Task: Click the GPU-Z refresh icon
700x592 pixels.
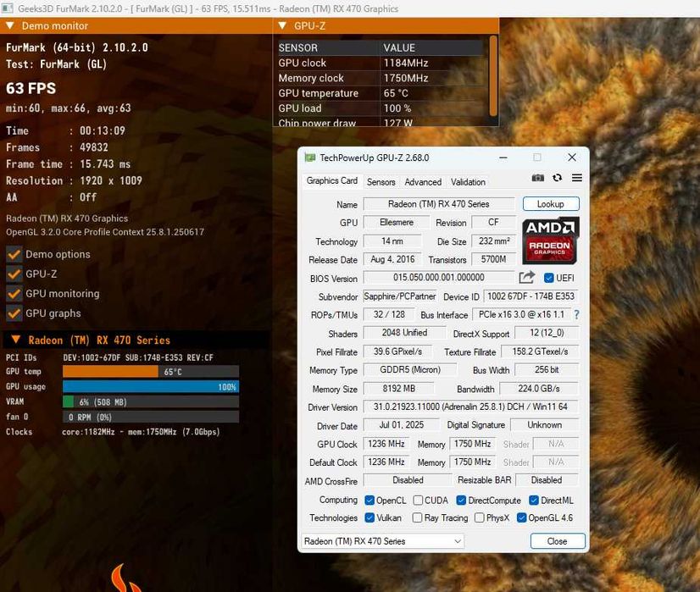Action: click(x=557, y=178)
